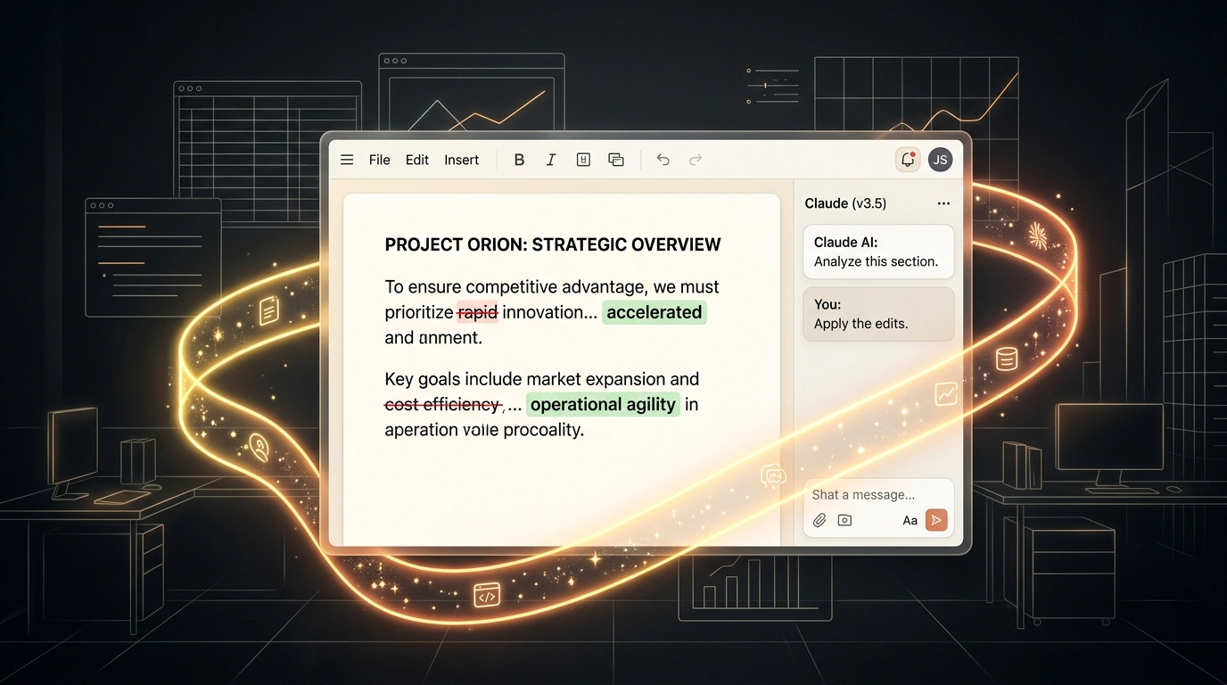Open notifications via bell icon
The width and height of the screenshot is (1227, 685).
pos(908,160)
